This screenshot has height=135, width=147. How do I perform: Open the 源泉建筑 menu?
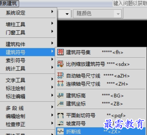click(x=9, y=3)
